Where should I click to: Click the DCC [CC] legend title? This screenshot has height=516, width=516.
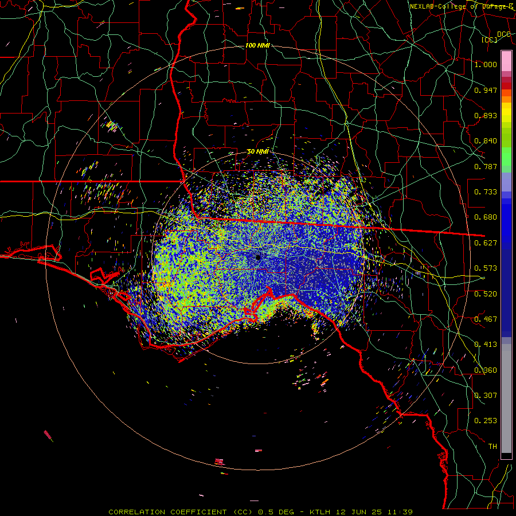[x=495, y=37]
